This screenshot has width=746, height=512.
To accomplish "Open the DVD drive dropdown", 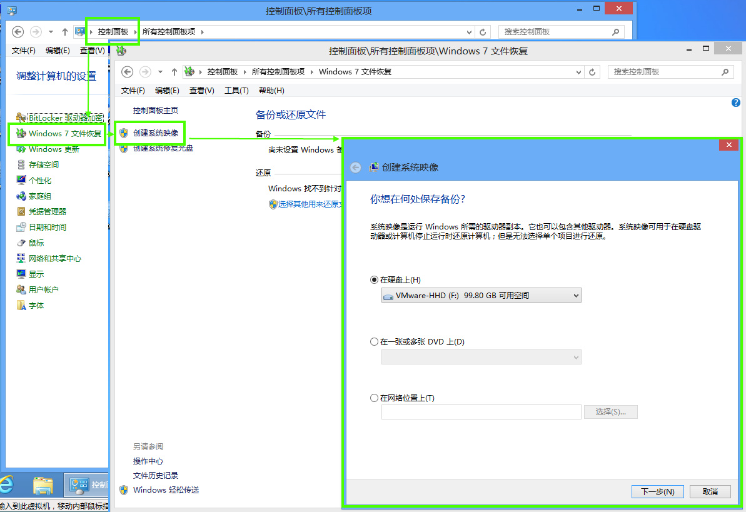I will (x=481, y=358).
